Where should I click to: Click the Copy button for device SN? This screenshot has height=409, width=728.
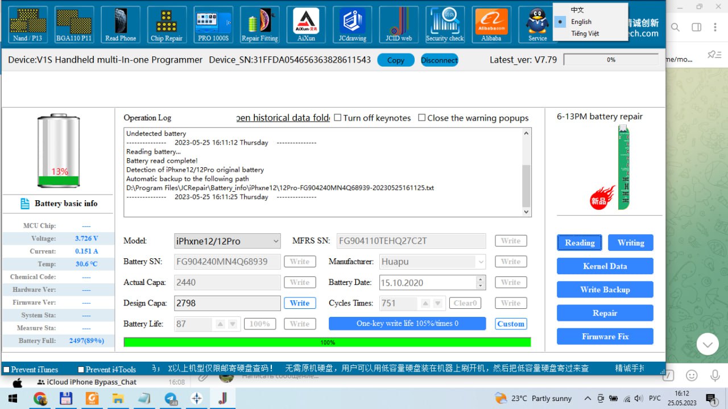tap(395, 60)
